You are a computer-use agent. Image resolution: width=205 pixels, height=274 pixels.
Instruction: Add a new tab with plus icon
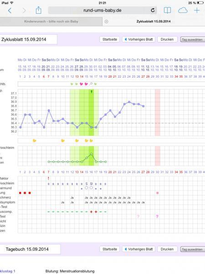point(197,11)
